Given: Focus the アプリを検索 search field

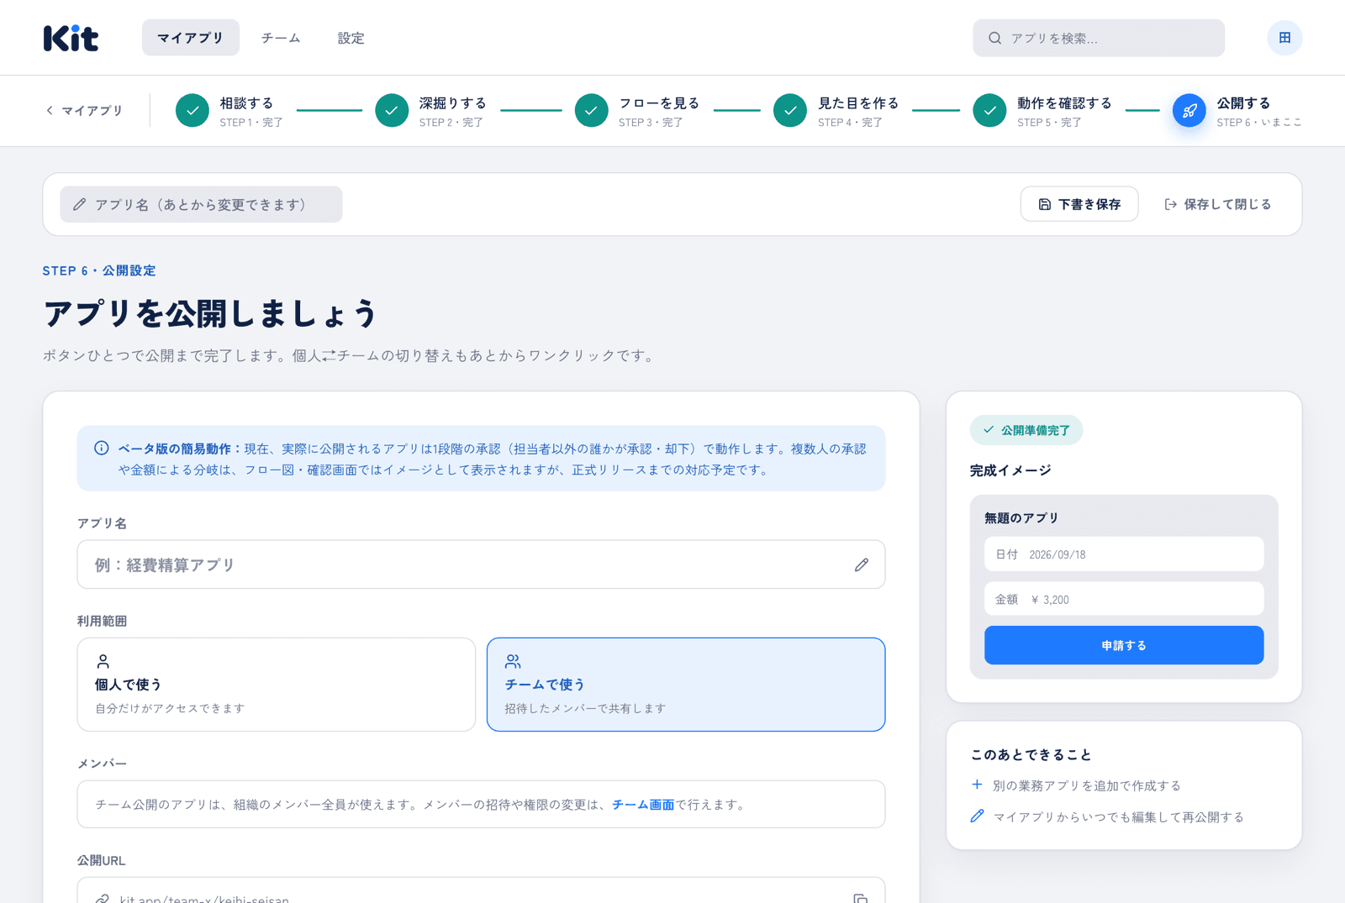Looking at the screenshot, I should click(x=1099, y=38).
